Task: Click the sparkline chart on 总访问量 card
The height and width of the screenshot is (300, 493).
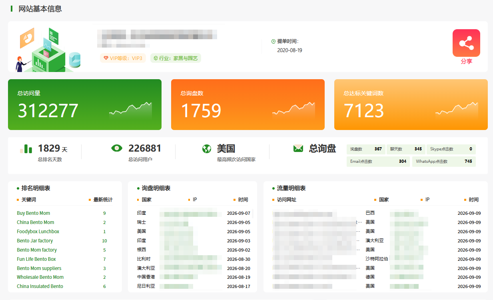Action: tap(131, 110)
